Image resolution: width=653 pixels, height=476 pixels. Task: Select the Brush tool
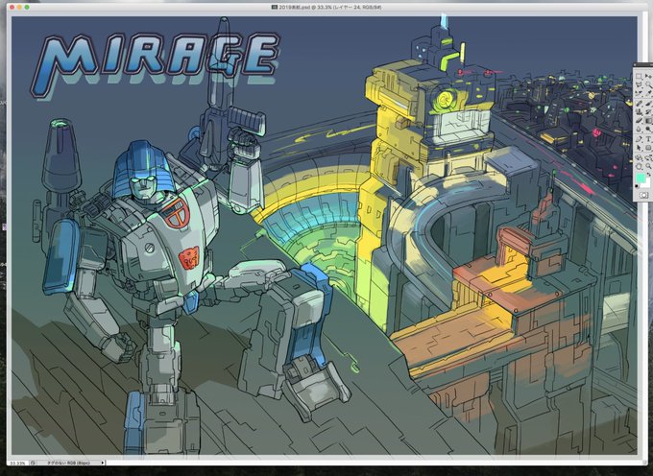(648, 104)
